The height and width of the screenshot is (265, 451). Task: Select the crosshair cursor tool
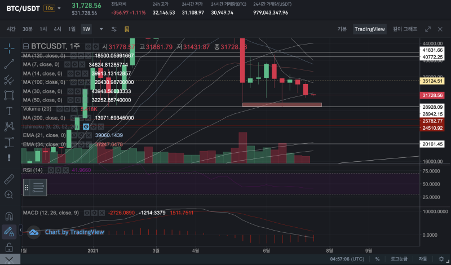click(x=9, y=48)
